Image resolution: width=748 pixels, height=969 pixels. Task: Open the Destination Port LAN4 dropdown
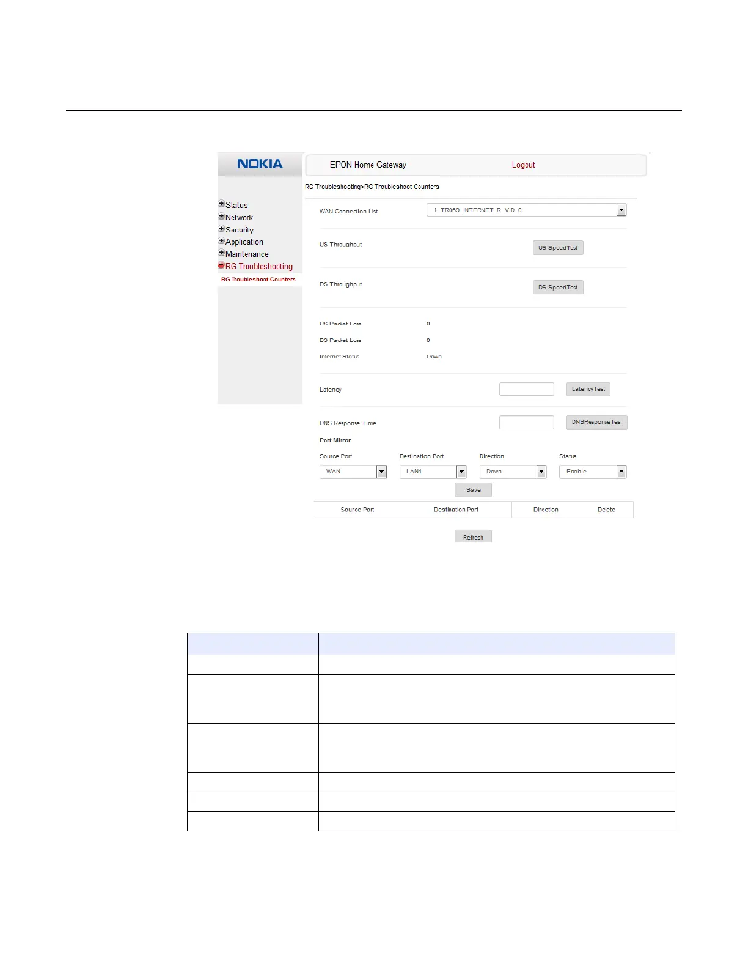433,472
